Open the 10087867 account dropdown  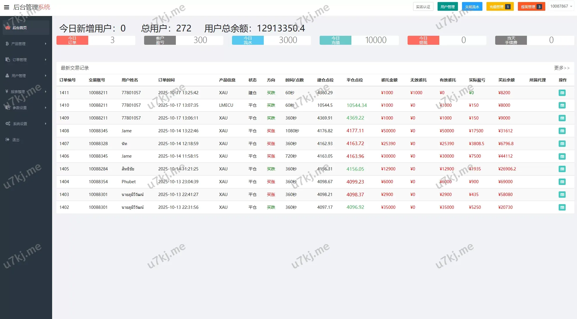click(x=561, y=6)
